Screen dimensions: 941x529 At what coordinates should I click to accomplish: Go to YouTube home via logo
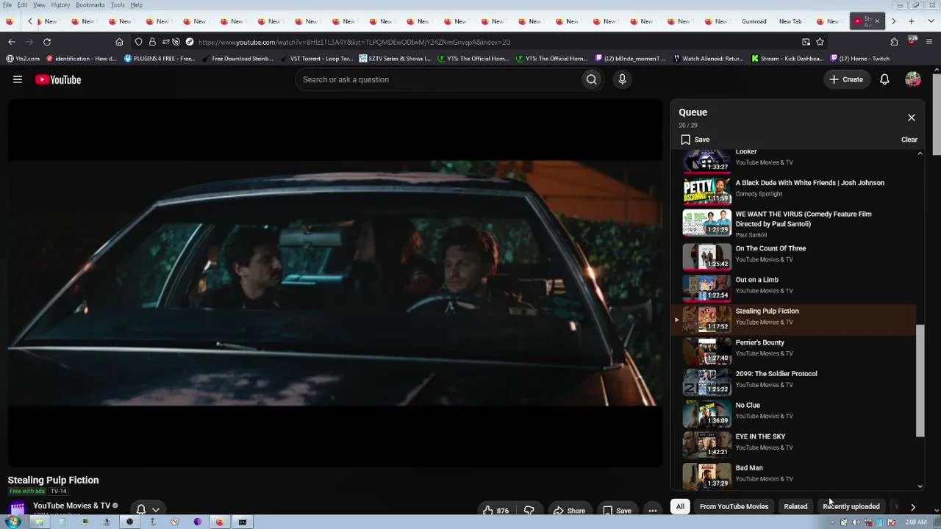(58, 79)
